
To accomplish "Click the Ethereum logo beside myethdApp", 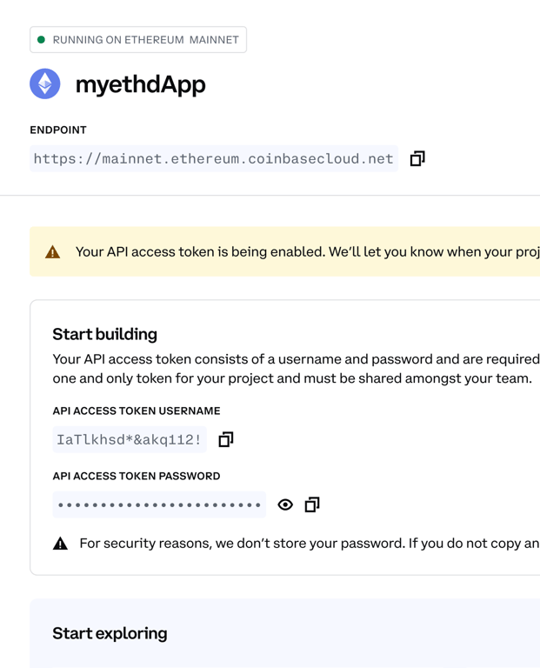I will tap(45, 84).
